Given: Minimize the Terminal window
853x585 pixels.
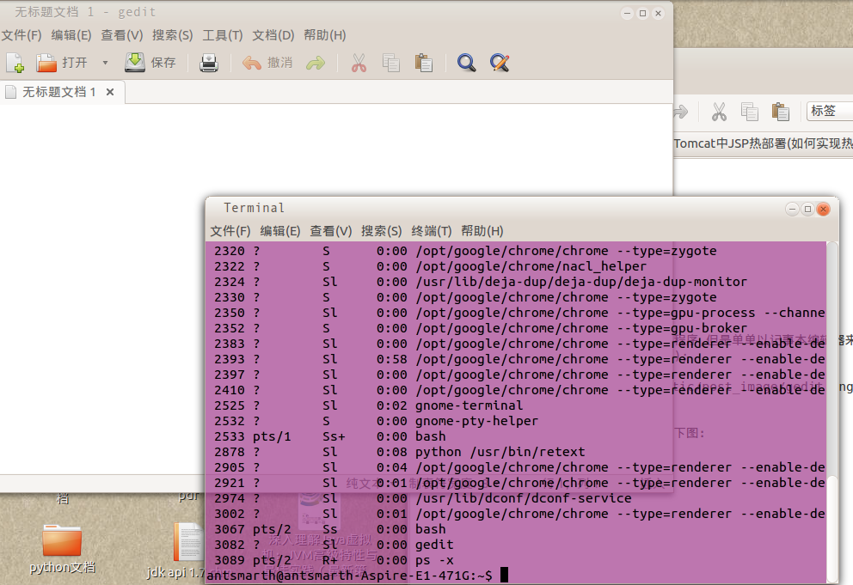Looking at the screenshot, I should click(792, 210).
